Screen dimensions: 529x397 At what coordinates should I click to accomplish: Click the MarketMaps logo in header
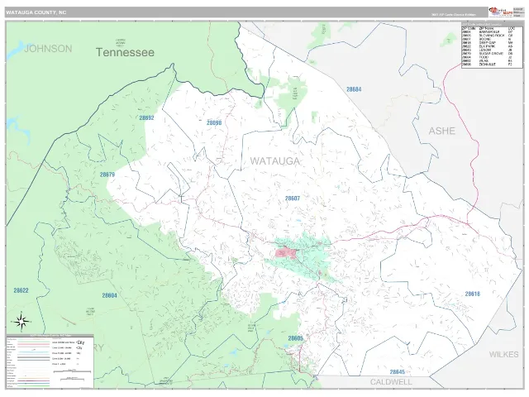coord(501,12)
